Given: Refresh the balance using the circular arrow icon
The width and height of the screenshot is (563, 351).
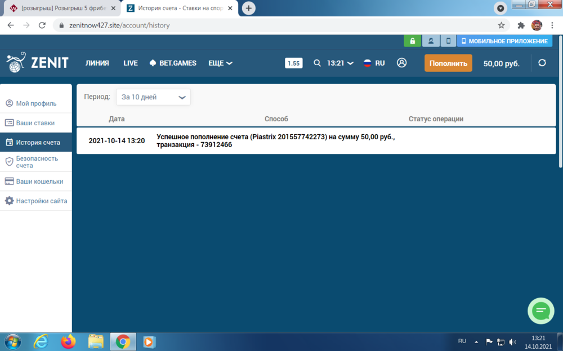Looking at the screenshot, I should 542,63.
